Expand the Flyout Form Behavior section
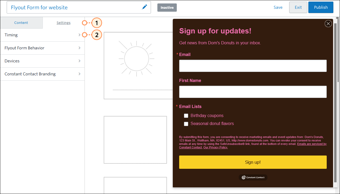 43,48
